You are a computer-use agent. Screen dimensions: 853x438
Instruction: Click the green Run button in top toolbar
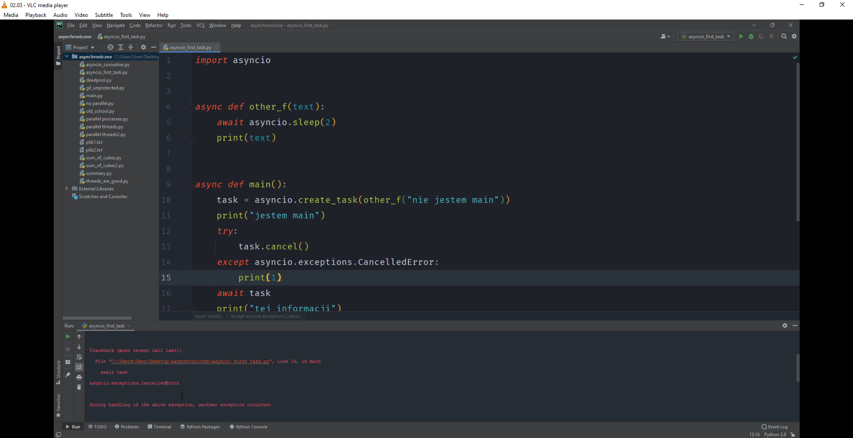pyautogui.click(x=741, y=36)
